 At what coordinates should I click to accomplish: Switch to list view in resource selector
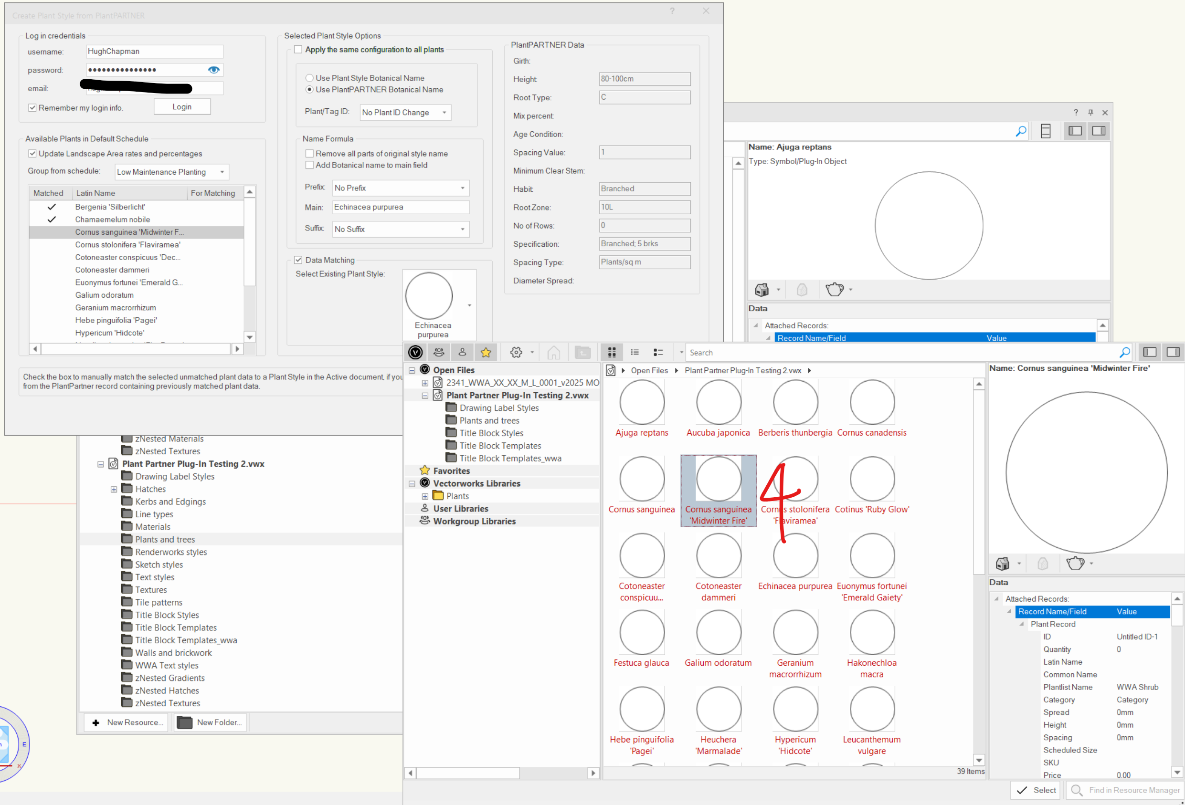point(635,352)
